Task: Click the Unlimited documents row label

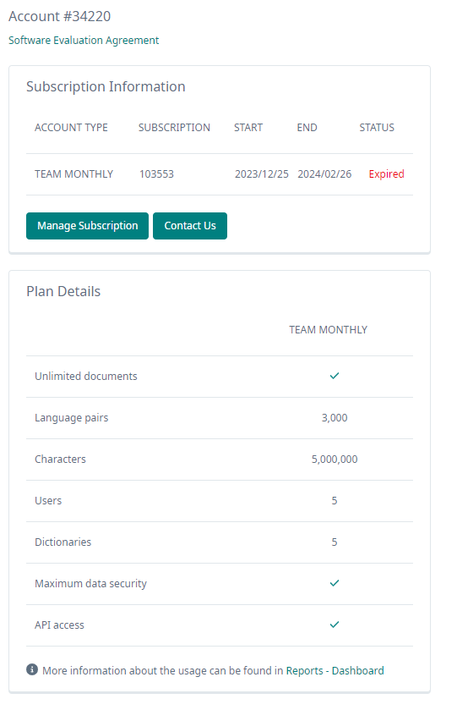Action: coord(86,377)
